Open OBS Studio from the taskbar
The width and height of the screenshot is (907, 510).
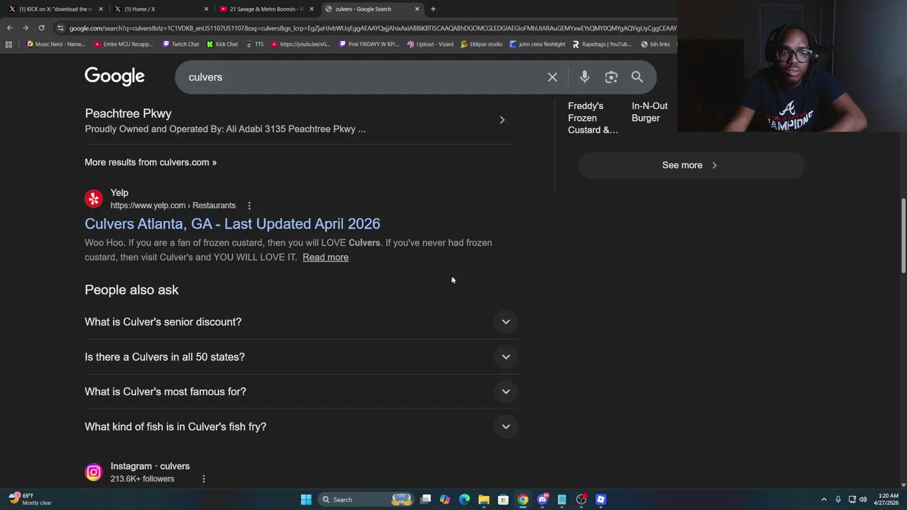click(x=581, y=499)
